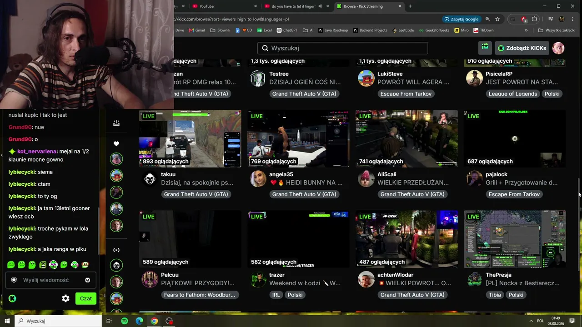Viewport: 582px width, 327px height.
Task: Select the Browse - Kick Streaming tab
Action: 369,6
